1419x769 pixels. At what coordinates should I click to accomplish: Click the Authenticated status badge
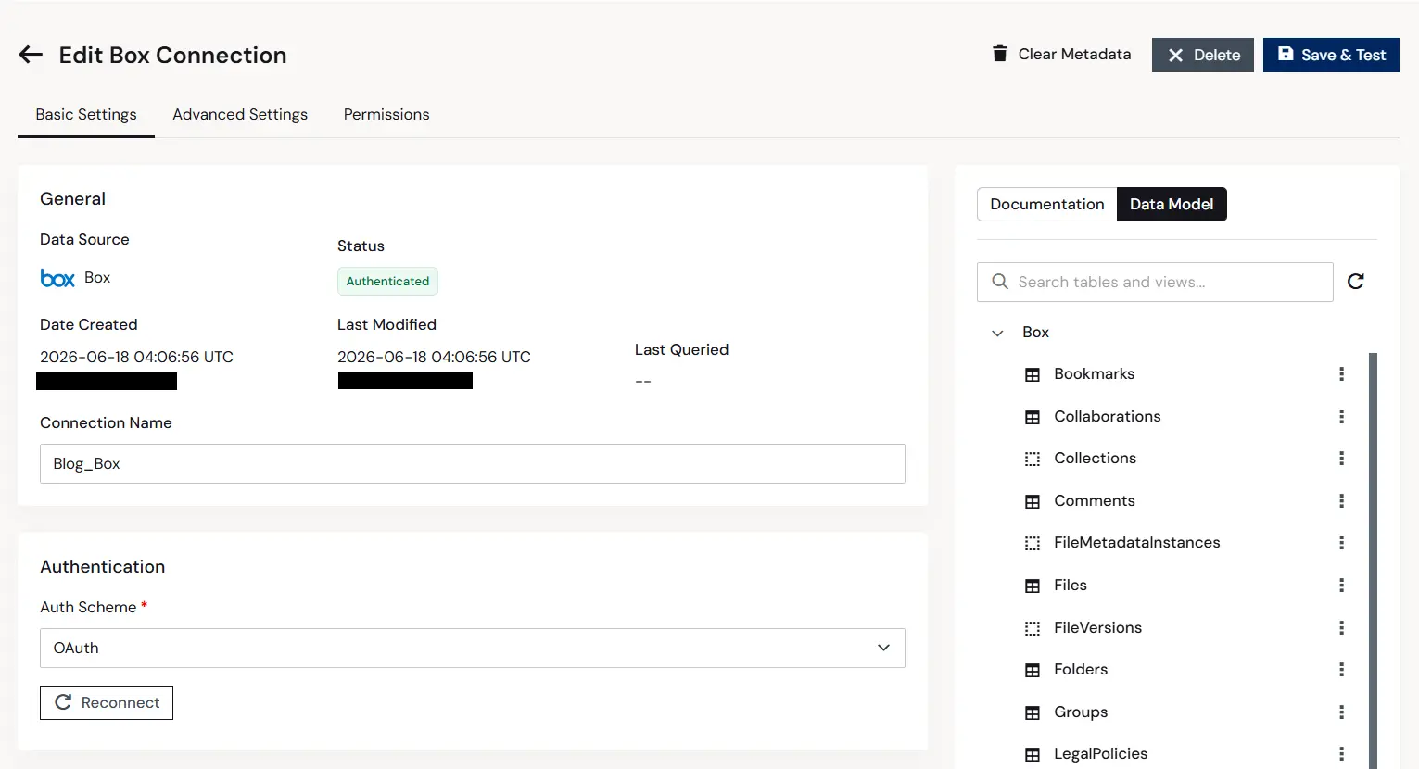click(387, 282)
